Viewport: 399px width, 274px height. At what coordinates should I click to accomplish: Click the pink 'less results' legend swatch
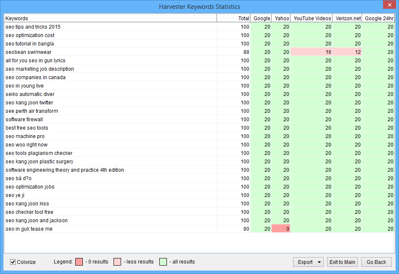pyautogui.click(x=118, y=262)
